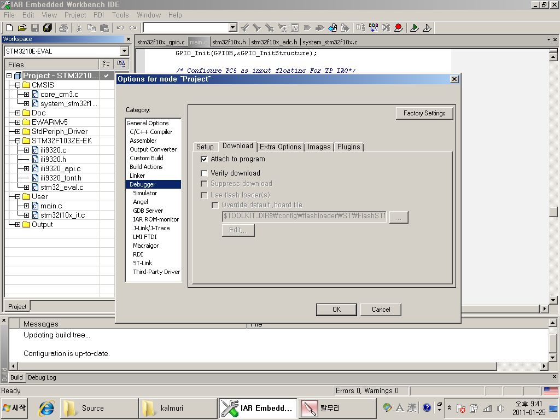Cancel the options dialog
The height and width of the screenshot is (420, 560).
point(381,310)
